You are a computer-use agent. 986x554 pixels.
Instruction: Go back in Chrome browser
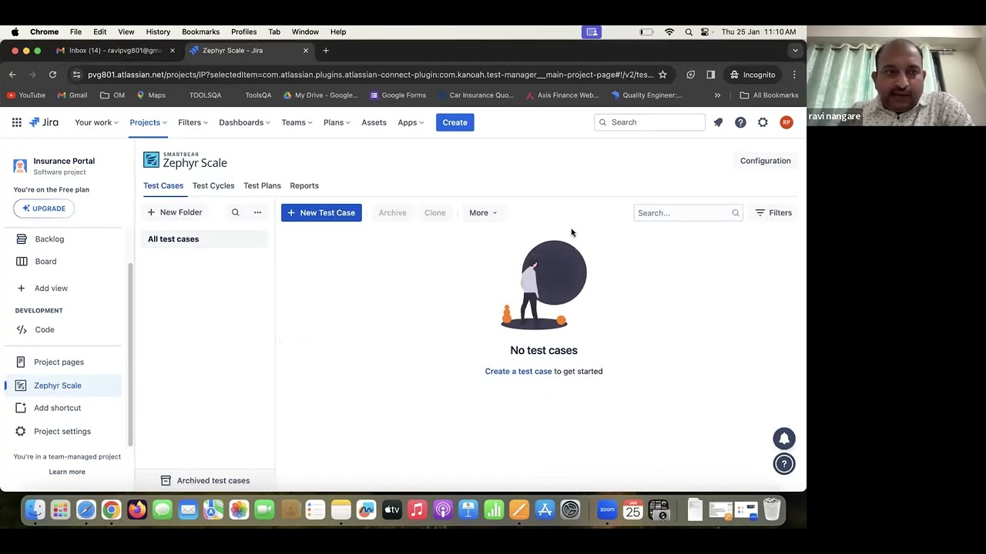[x=12, y=75]
